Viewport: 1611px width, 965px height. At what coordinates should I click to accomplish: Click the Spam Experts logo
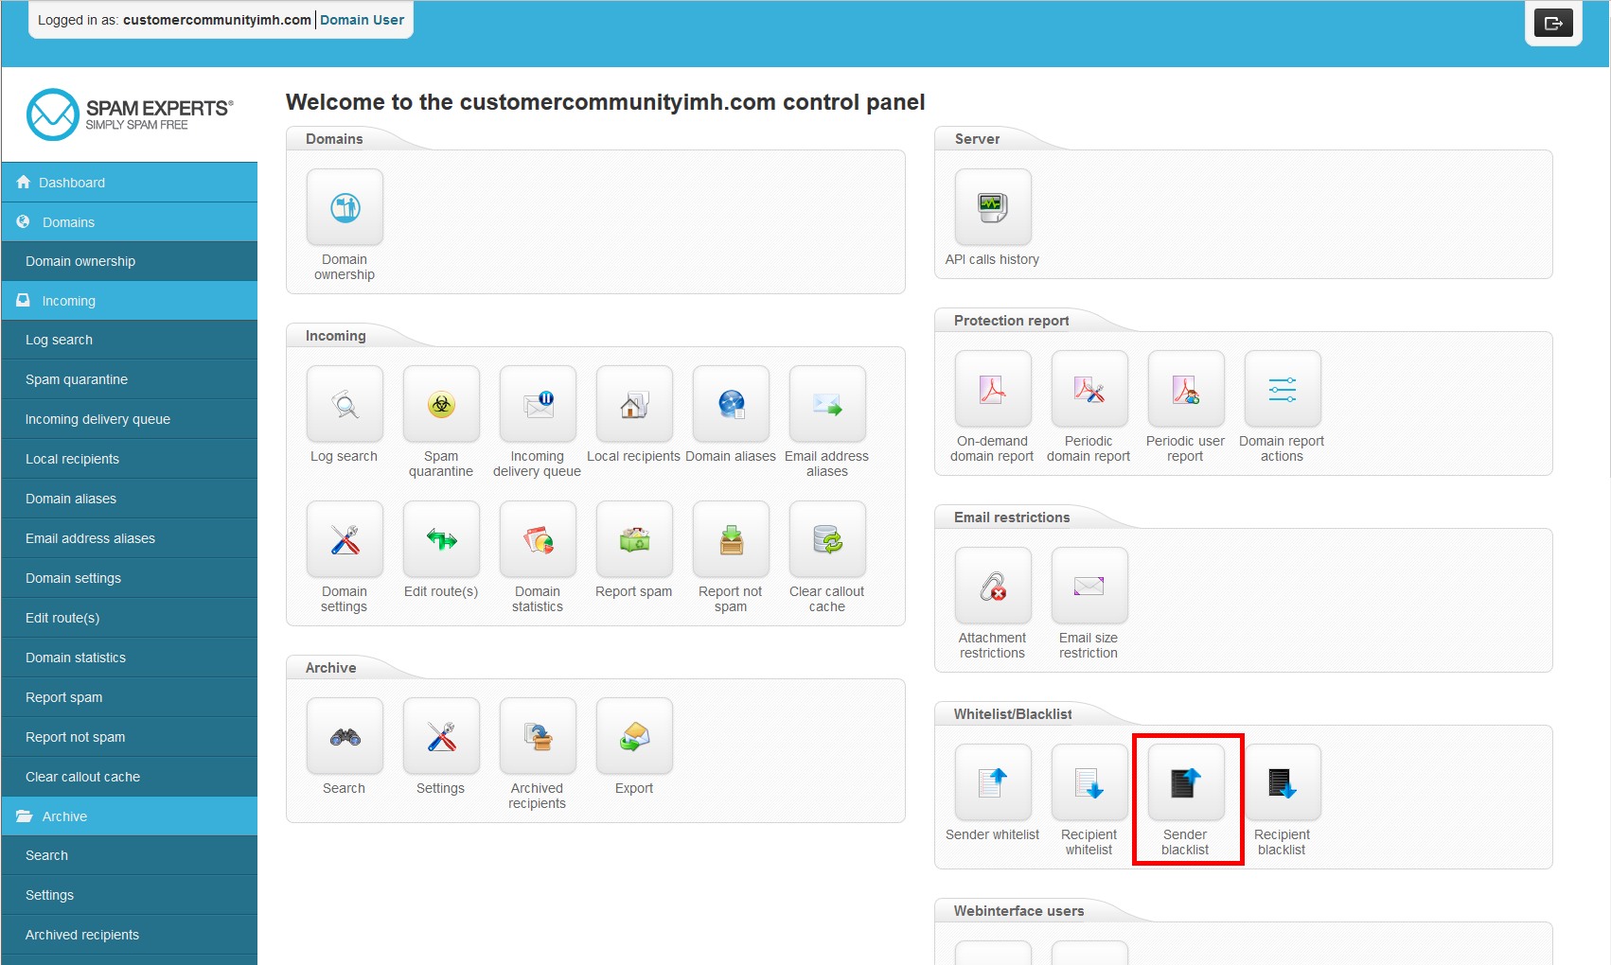point(130,114)
